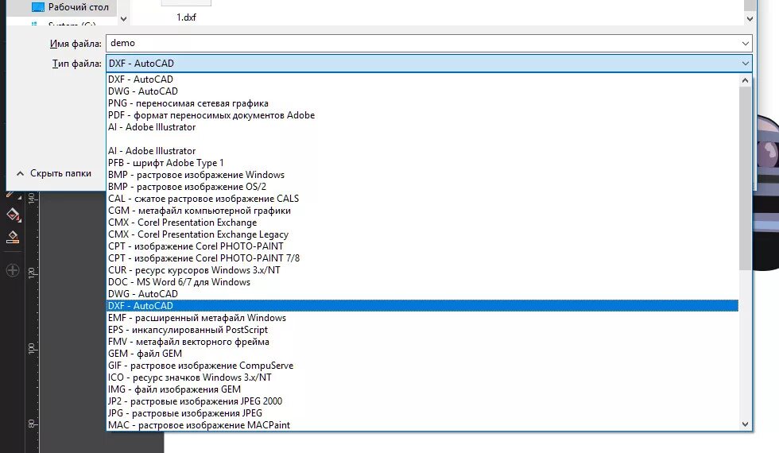This screenshot has width=779, height=453.
Task: Choose ICO - ресурс значков Windows 3.x/NT
Action: click(x=422, y=377)
